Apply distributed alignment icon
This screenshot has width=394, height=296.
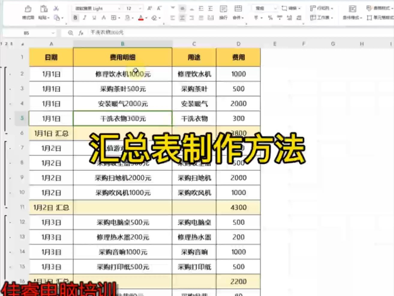pos(211,18)
